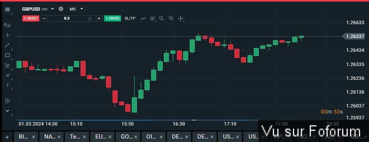Screen dimensions: 369x142
Task: Toggle chart move crosshair arrows mode
Action: pyautogui.click(x=180, y=18)
